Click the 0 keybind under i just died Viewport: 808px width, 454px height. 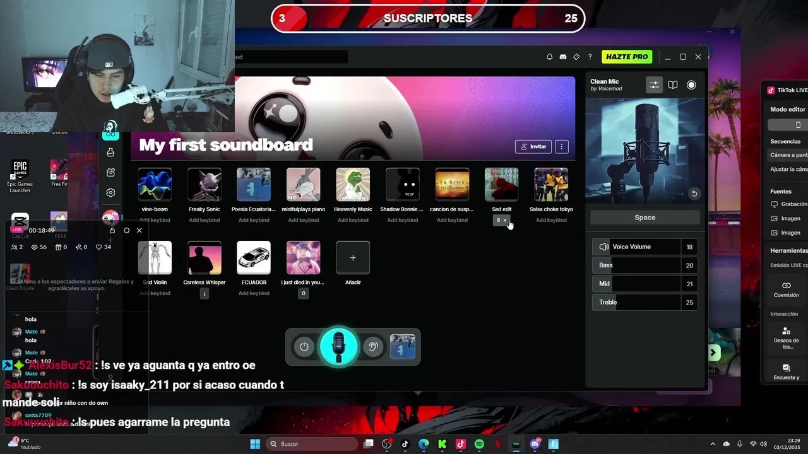point(304,293)
